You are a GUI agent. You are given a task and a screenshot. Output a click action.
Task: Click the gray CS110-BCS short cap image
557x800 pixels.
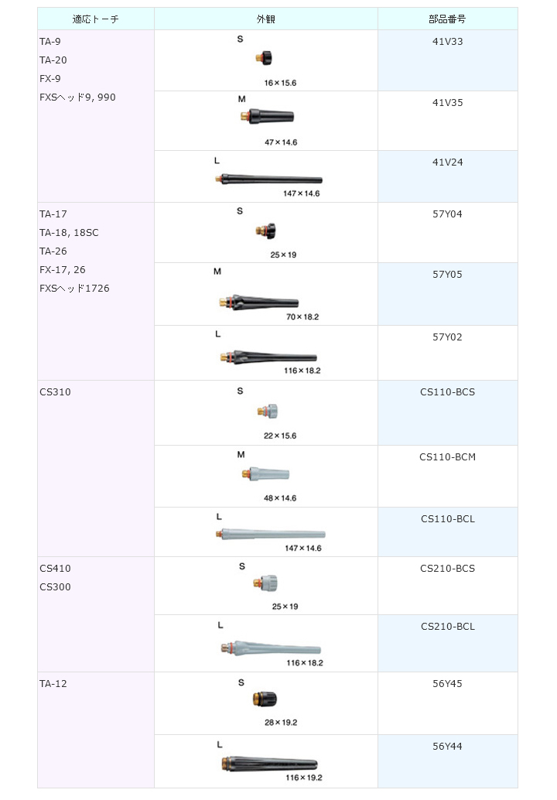click(268, 412)
